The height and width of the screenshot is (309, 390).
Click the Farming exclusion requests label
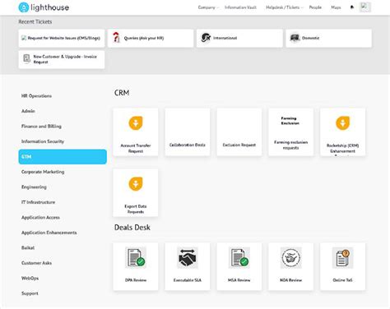pos(291,145)
